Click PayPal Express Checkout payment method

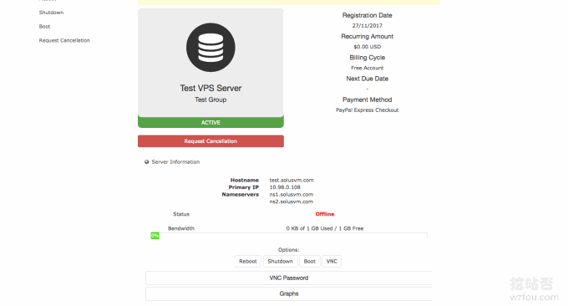click(367, 110)
